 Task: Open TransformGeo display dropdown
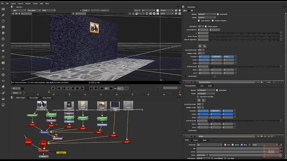(206, 90)
